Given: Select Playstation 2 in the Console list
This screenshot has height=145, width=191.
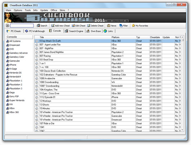Looking at the screenshot, I should tap(16, 85).
